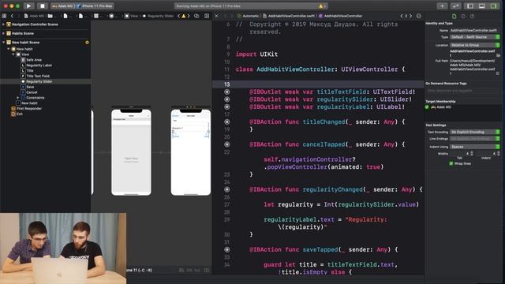The height and width of the screenshot is (284, 505).
Task: Toggle the Wrap lines checkbox
Action: (x=451, y=163)
